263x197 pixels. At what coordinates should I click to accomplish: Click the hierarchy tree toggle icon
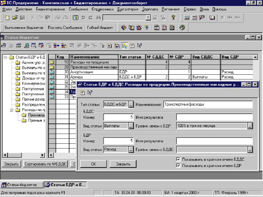click(125, 46)
